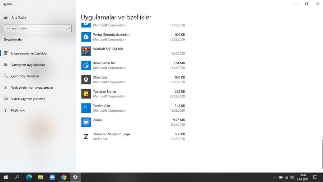Click the Varsayılan uygulamalar list icon

[5, 65]
